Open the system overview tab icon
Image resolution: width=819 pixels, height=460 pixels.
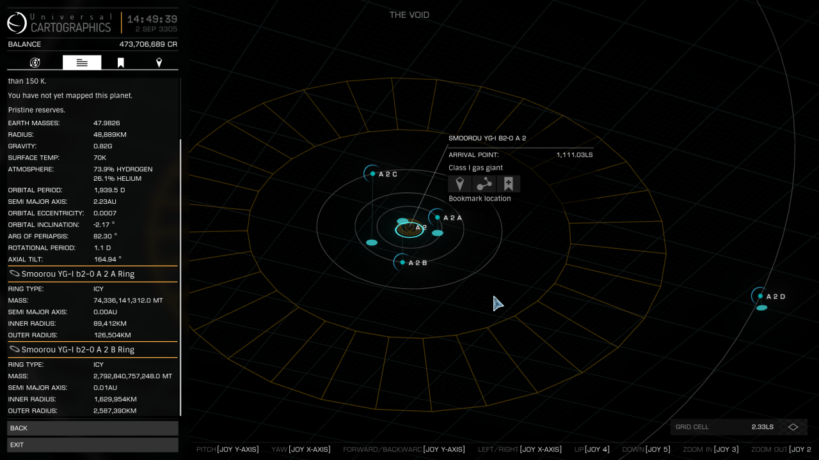[35, 63]
